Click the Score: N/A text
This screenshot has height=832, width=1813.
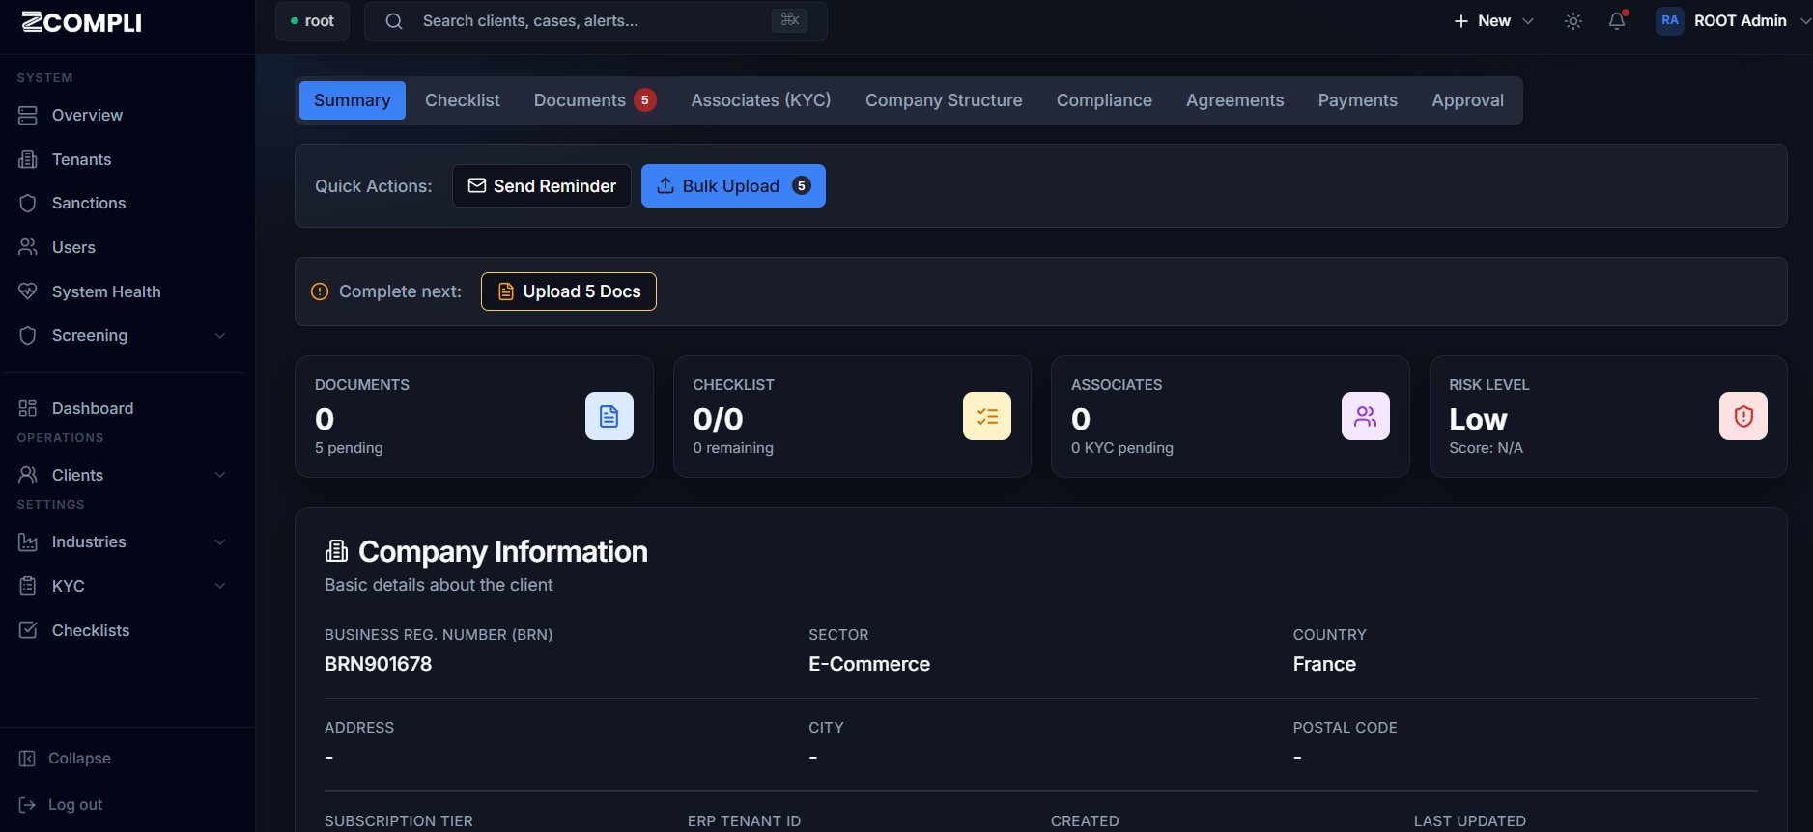click(1486, 448)
